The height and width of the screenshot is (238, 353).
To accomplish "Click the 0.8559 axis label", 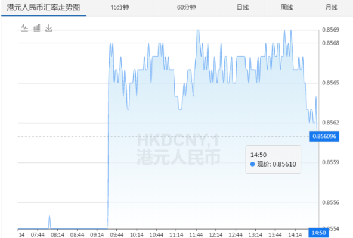I will pos(330,162).
